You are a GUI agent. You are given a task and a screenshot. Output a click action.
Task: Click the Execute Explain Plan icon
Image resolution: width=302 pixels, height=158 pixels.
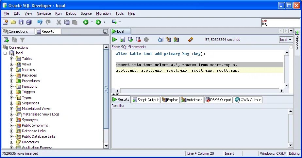[x=169, y=40]
